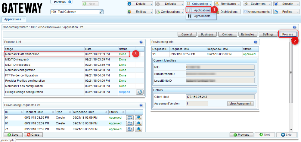Click the details magnifier icon for request 91
Image resolution: width=301 pixels, height=142 pixels.
[x=139, y=118]
